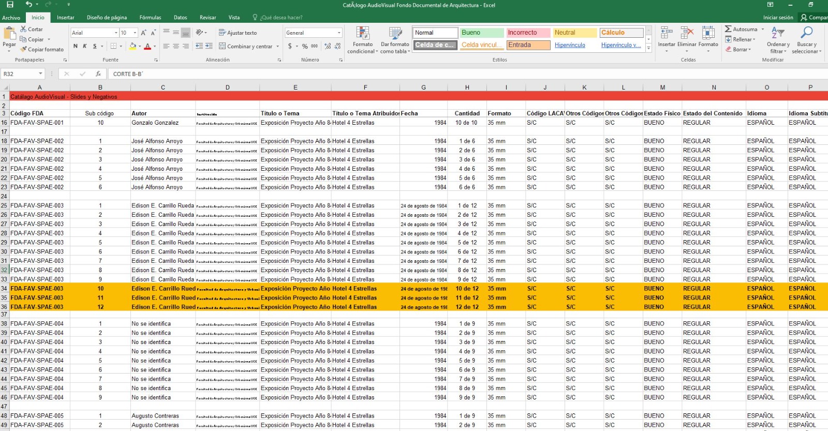
Task: Switch to the Insertar ribbon tab
Action: pos(65,18)
